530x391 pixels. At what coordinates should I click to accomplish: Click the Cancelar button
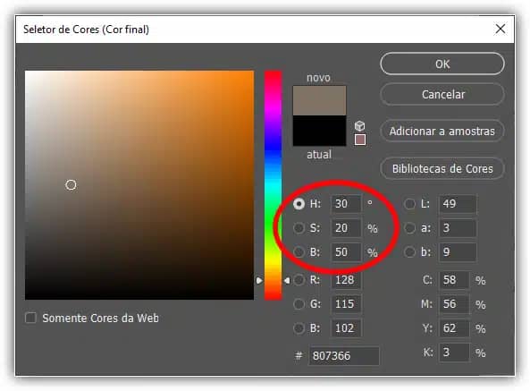point(442,94)
